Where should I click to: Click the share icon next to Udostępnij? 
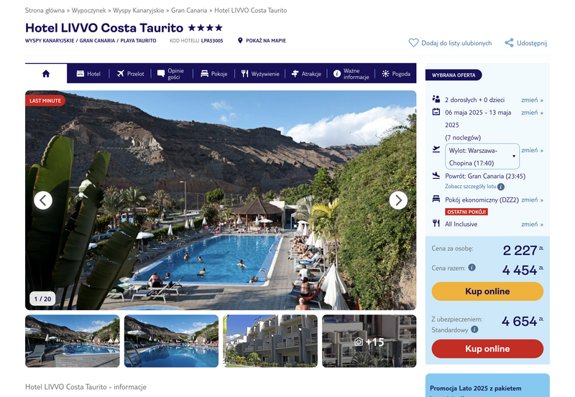pyautogui.click(x=509, y=43)
